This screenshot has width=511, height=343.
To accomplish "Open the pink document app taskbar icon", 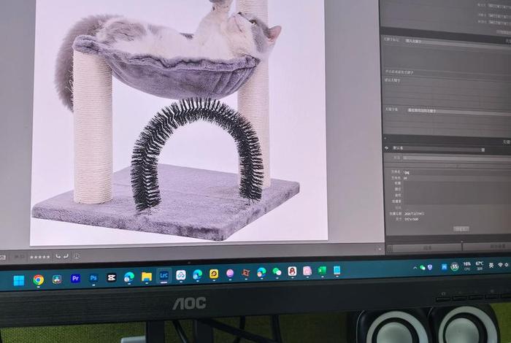I will 307,271.
